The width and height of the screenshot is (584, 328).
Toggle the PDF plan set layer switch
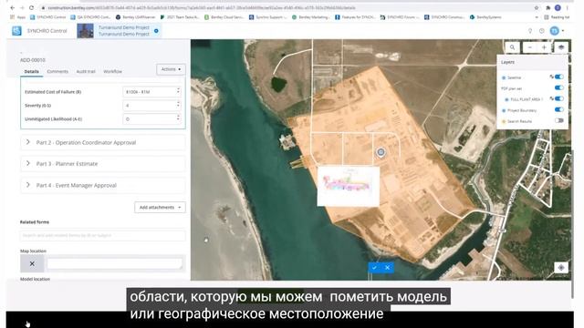coord(559,87)
